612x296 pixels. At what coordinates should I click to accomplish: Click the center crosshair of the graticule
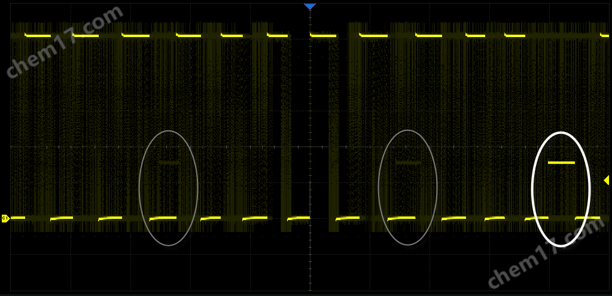point(310,146)
